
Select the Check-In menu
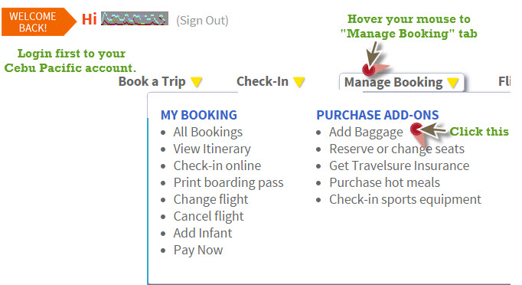(x=263, y=82)
